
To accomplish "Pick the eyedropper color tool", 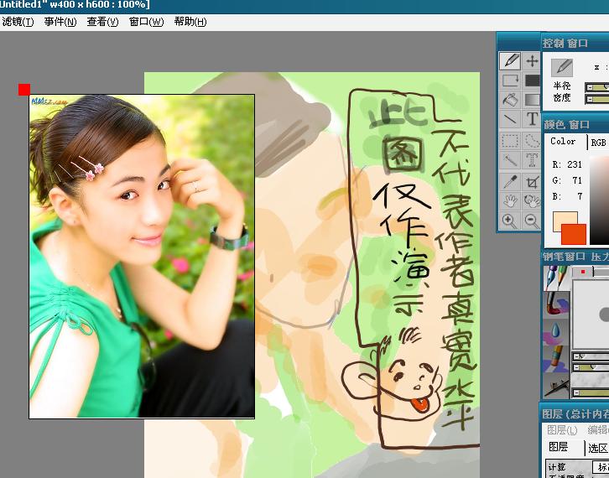I will point(510,181).
